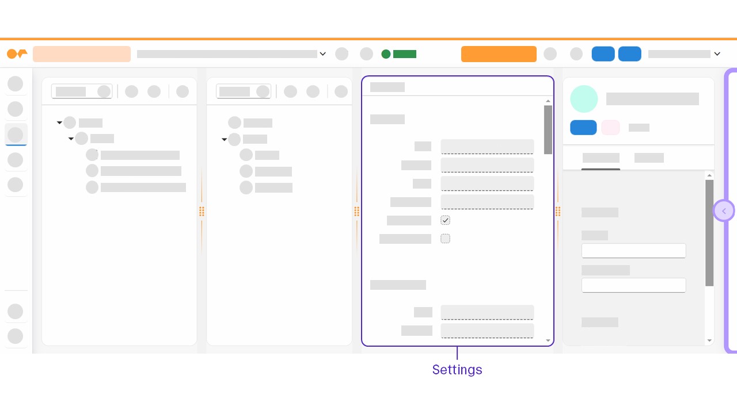This screenshot has width=737, height=414.
Task: Click the orange primary button in the header
Action: coord(499,53)
